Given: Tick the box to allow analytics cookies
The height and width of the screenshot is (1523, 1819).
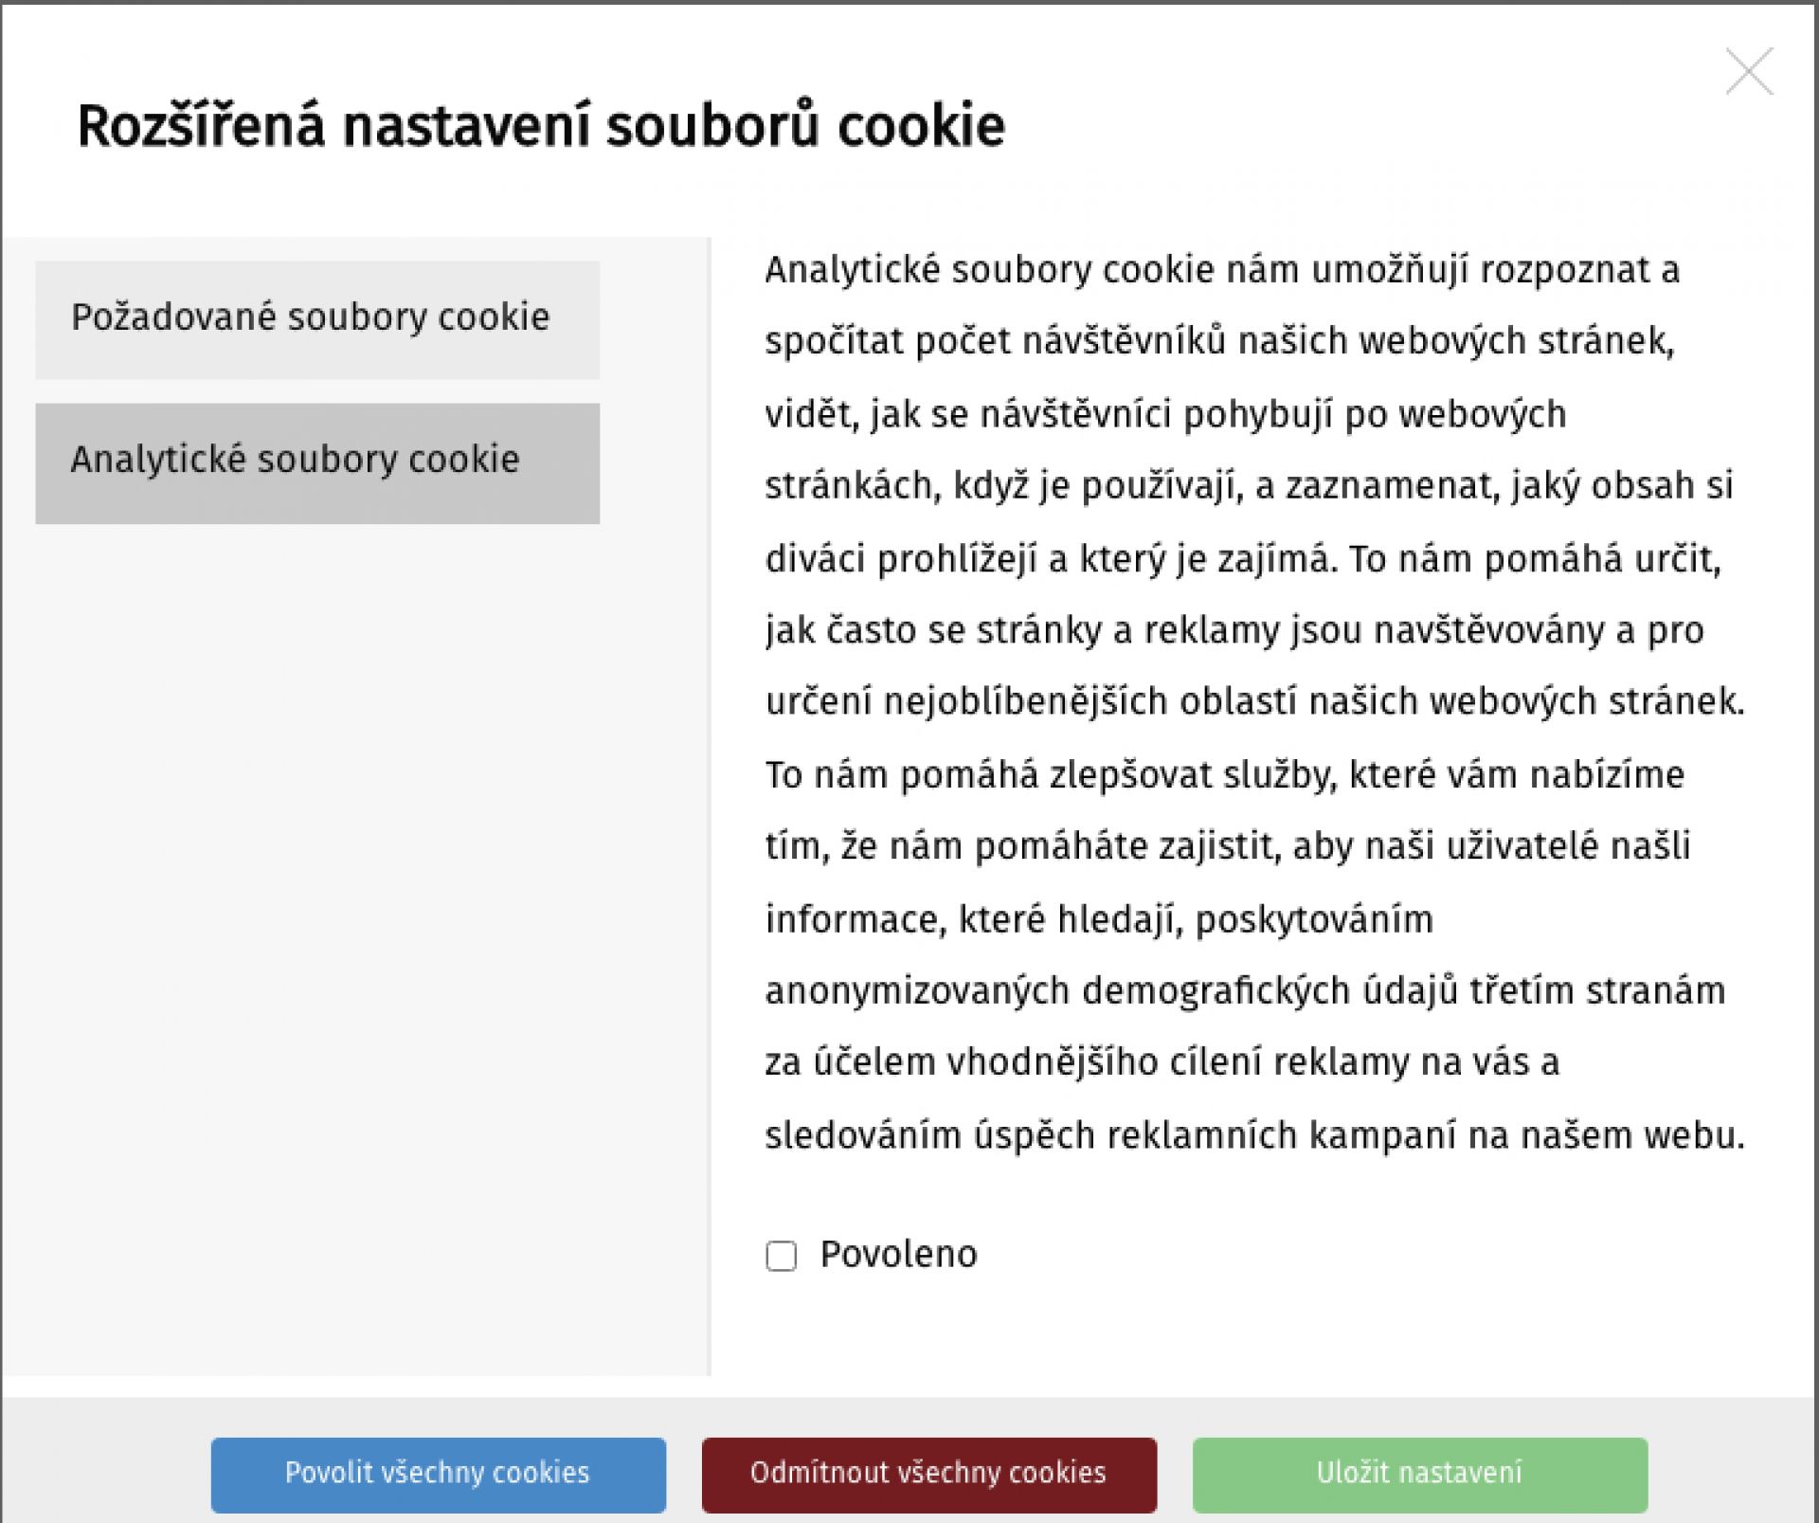Looking at the screenshot, I should pos(781,1256).
